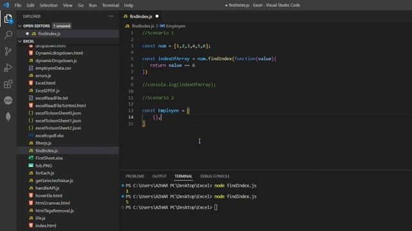Switch to the Problems panel tab

point(135,176)
